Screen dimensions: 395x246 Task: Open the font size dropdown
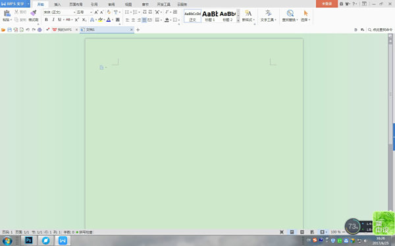tap(91, 12)
